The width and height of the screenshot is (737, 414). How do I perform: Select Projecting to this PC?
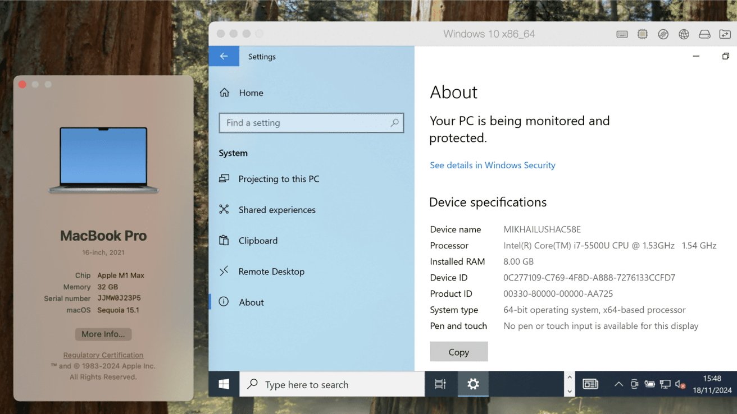279,179
